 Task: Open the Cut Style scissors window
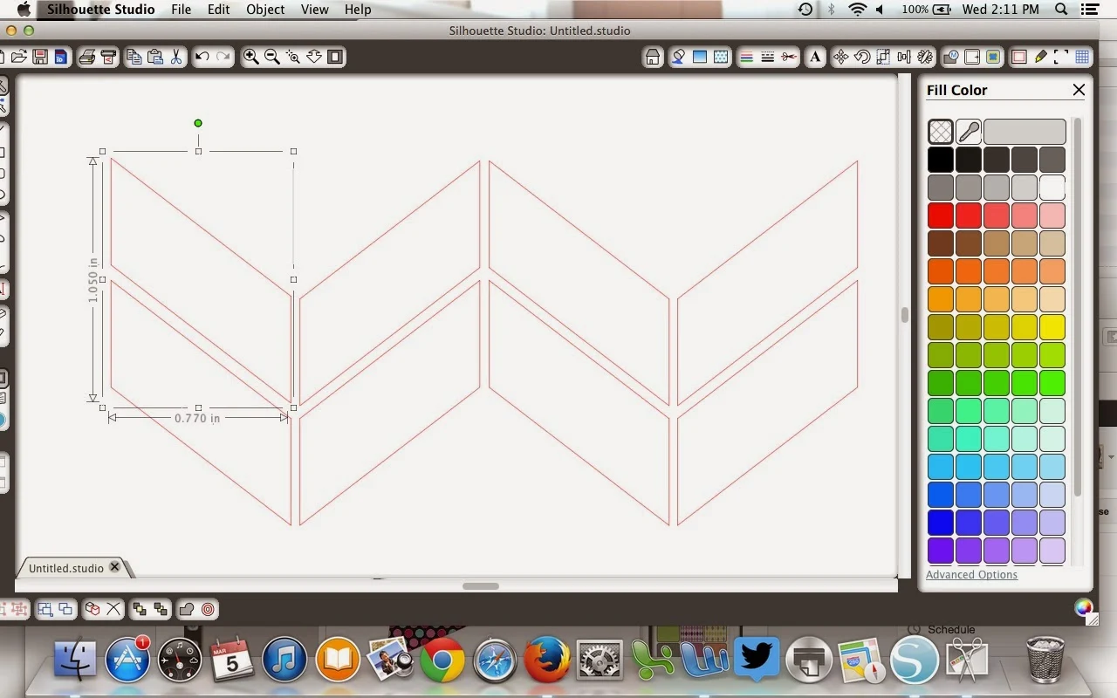(x=789, y=58)
